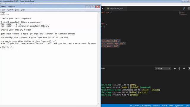Click the minimap preview in the VS Code editor
Screen dimensions: 190x107
(x=183, y=13)
